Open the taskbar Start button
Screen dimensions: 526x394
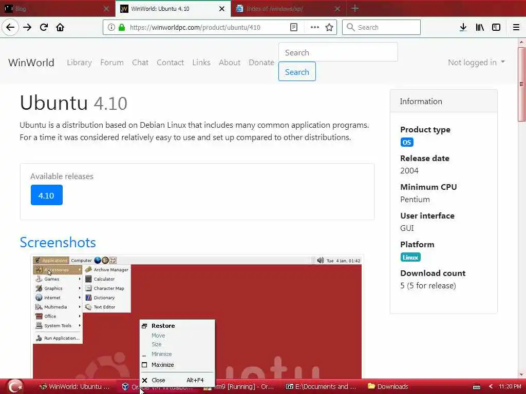(x=15, y=387)
